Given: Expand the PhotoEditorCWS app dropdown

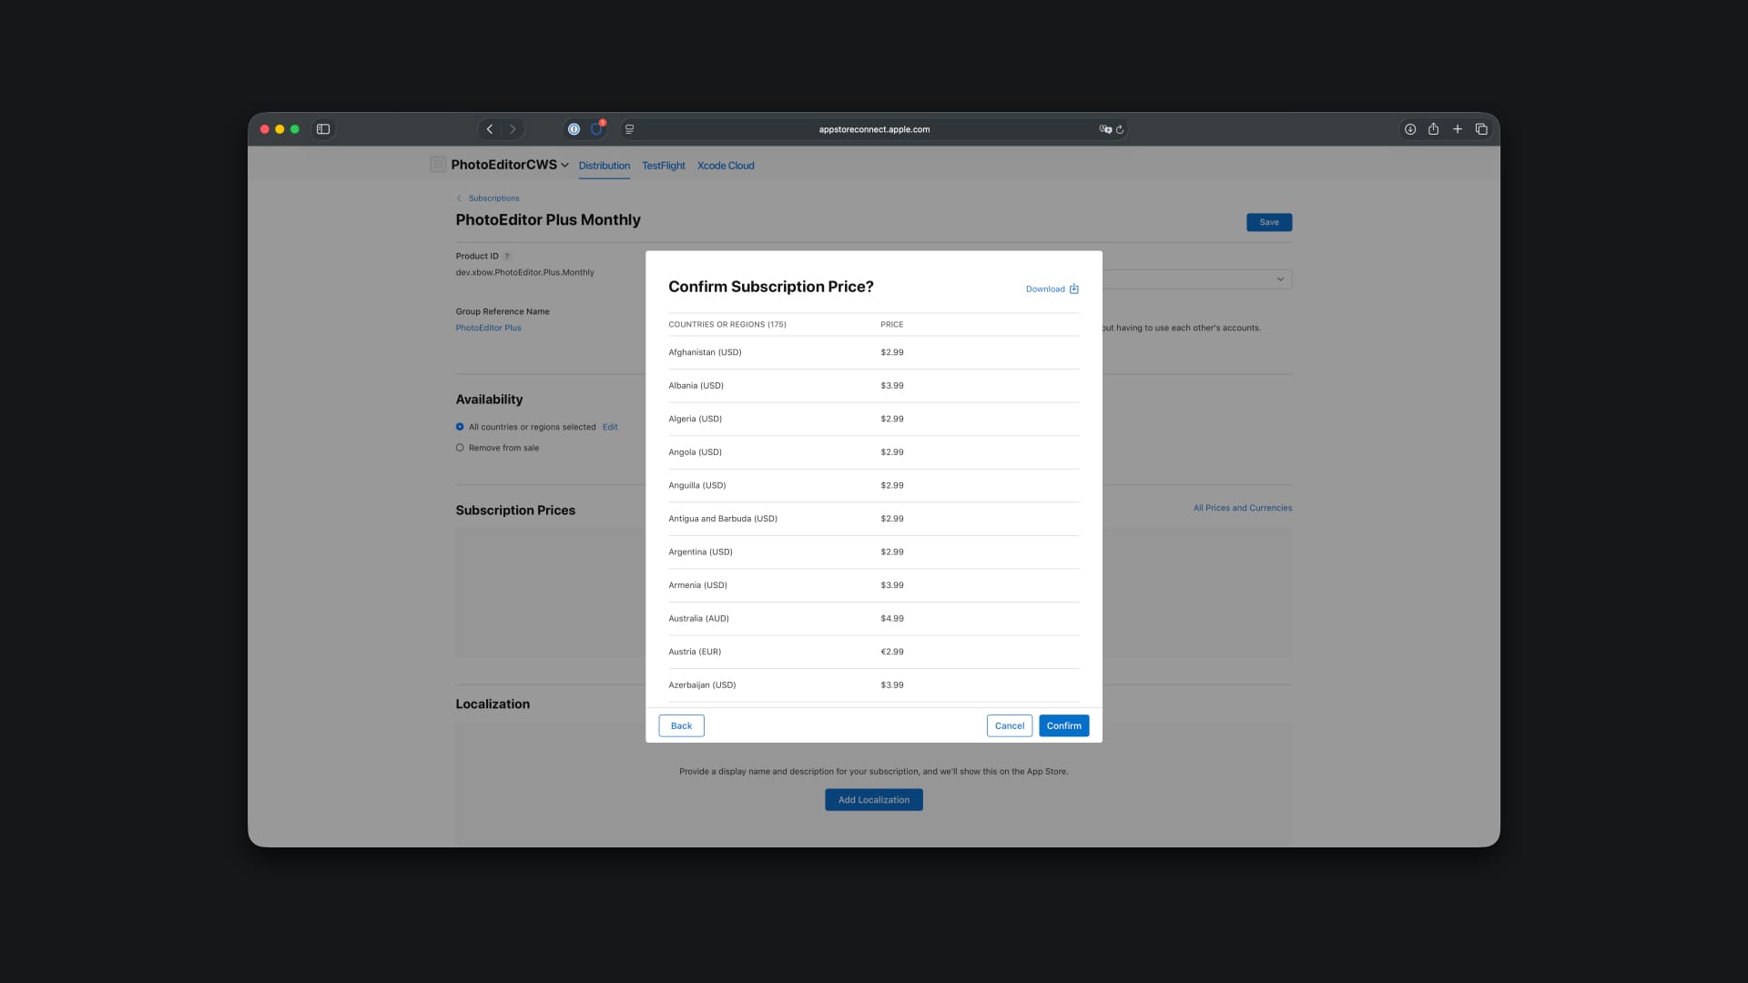Looking at the screenshot, I should point(564,165).
